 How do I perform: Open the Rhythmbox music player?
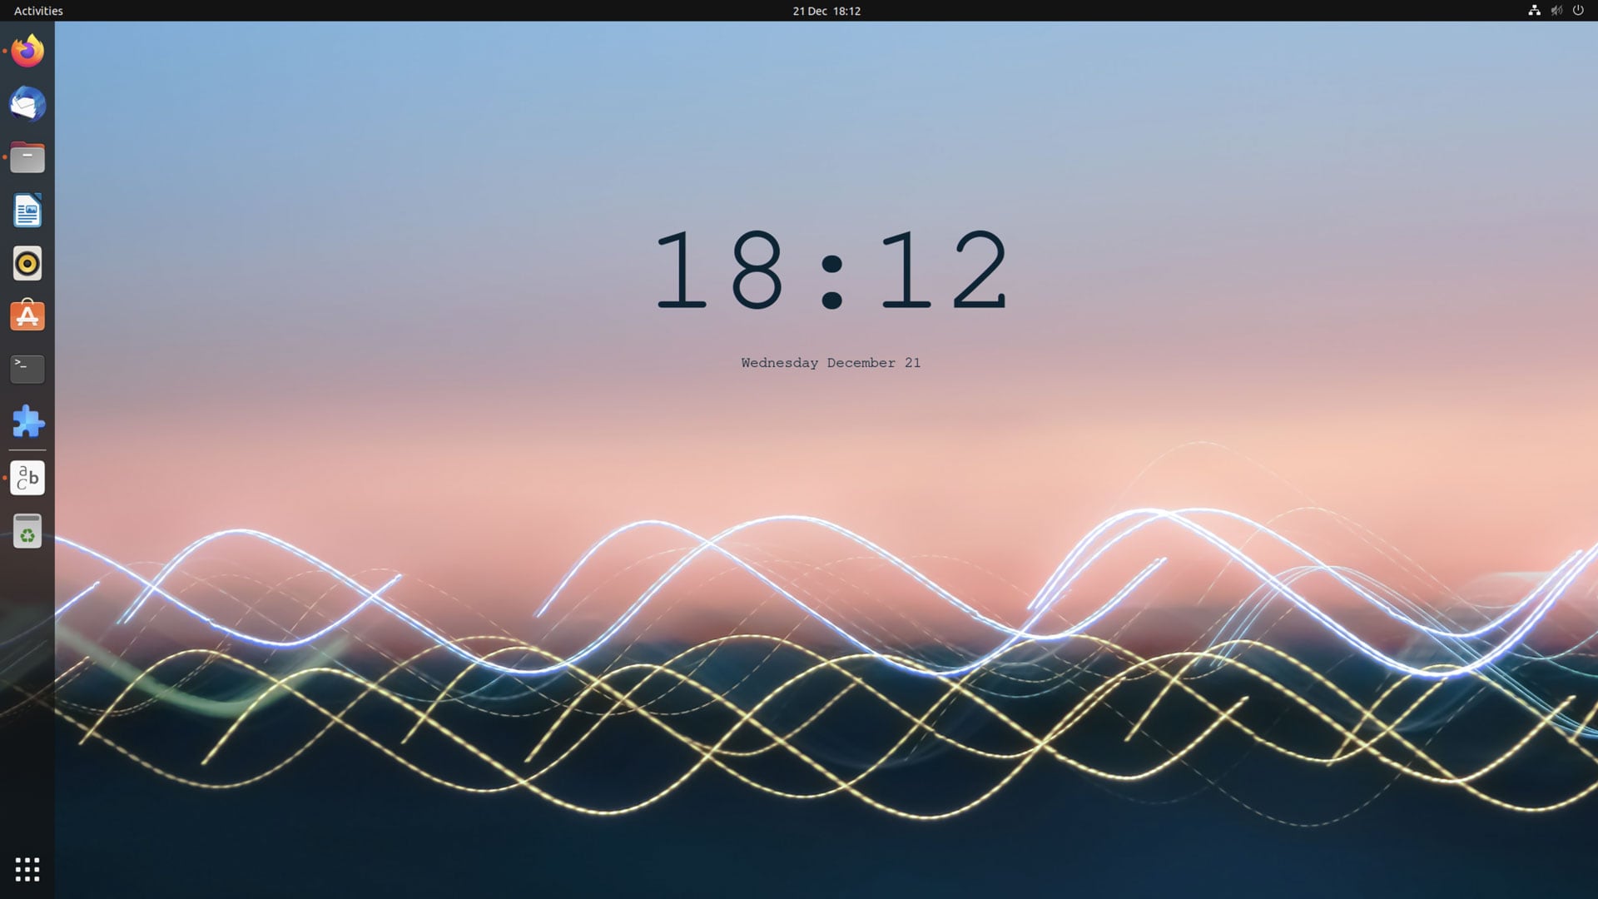tap(27, 264)
